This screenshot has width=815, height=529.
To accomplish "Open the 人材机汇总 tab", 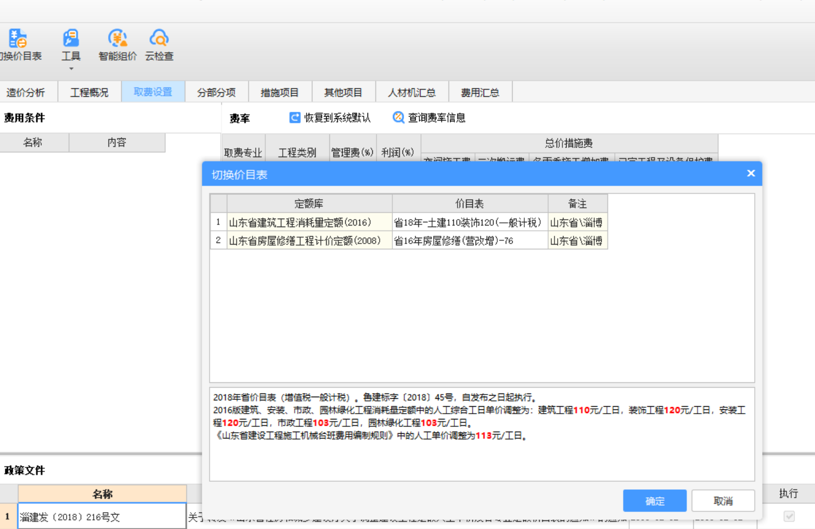I will [412, 92].
